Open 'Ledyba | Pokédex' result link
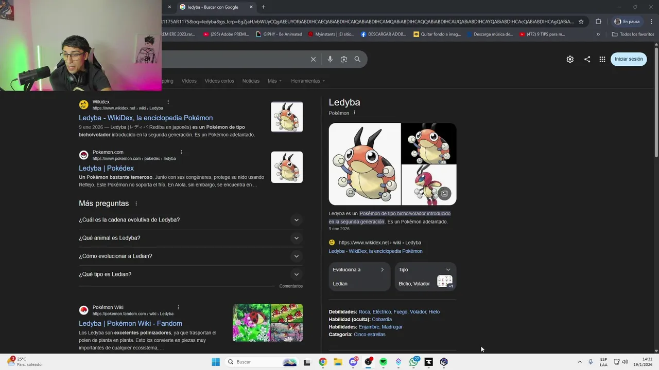The image size is (659, 370). pyautogui.click(x=106, y=169)
